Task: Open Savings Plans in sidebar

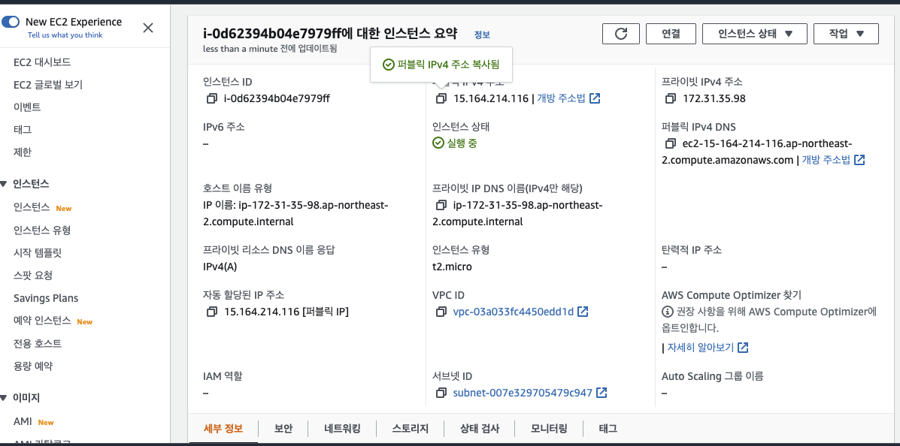Action: 46,298
